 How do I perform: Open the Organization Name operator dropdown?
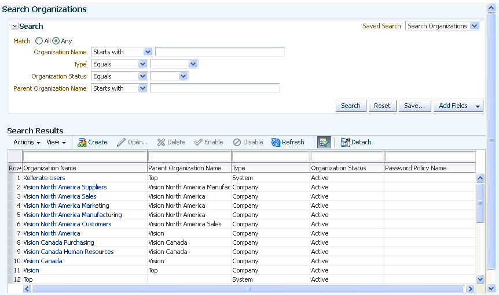tap(148, 52)
